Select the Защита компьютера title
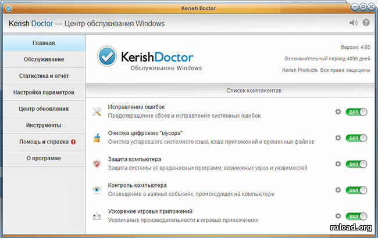 (134, 159)
